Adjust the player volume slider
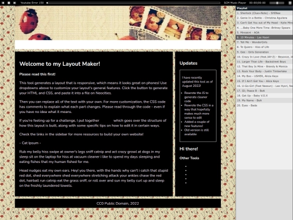 (277, 3)
